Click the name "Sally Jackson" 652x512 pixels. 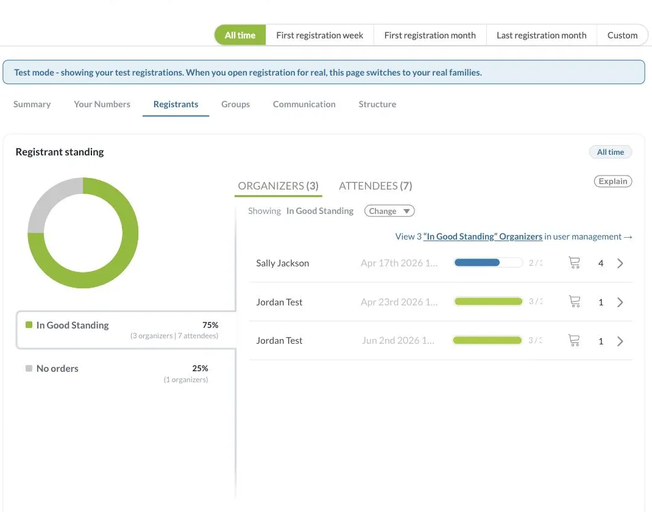click(282, 263)
